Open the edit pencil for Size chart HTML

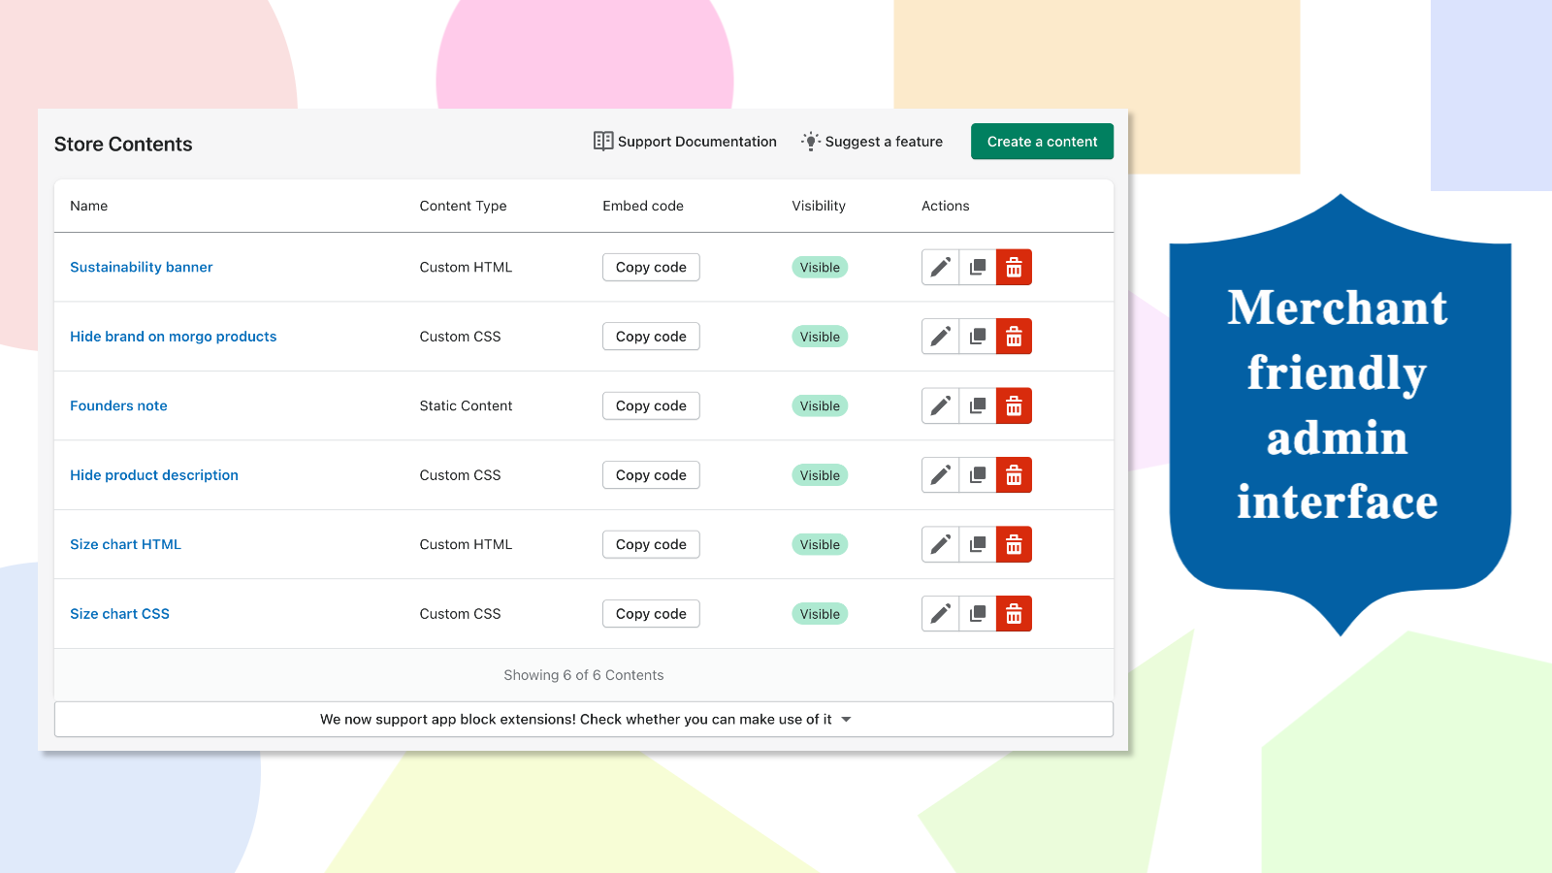tap(939, 544)
